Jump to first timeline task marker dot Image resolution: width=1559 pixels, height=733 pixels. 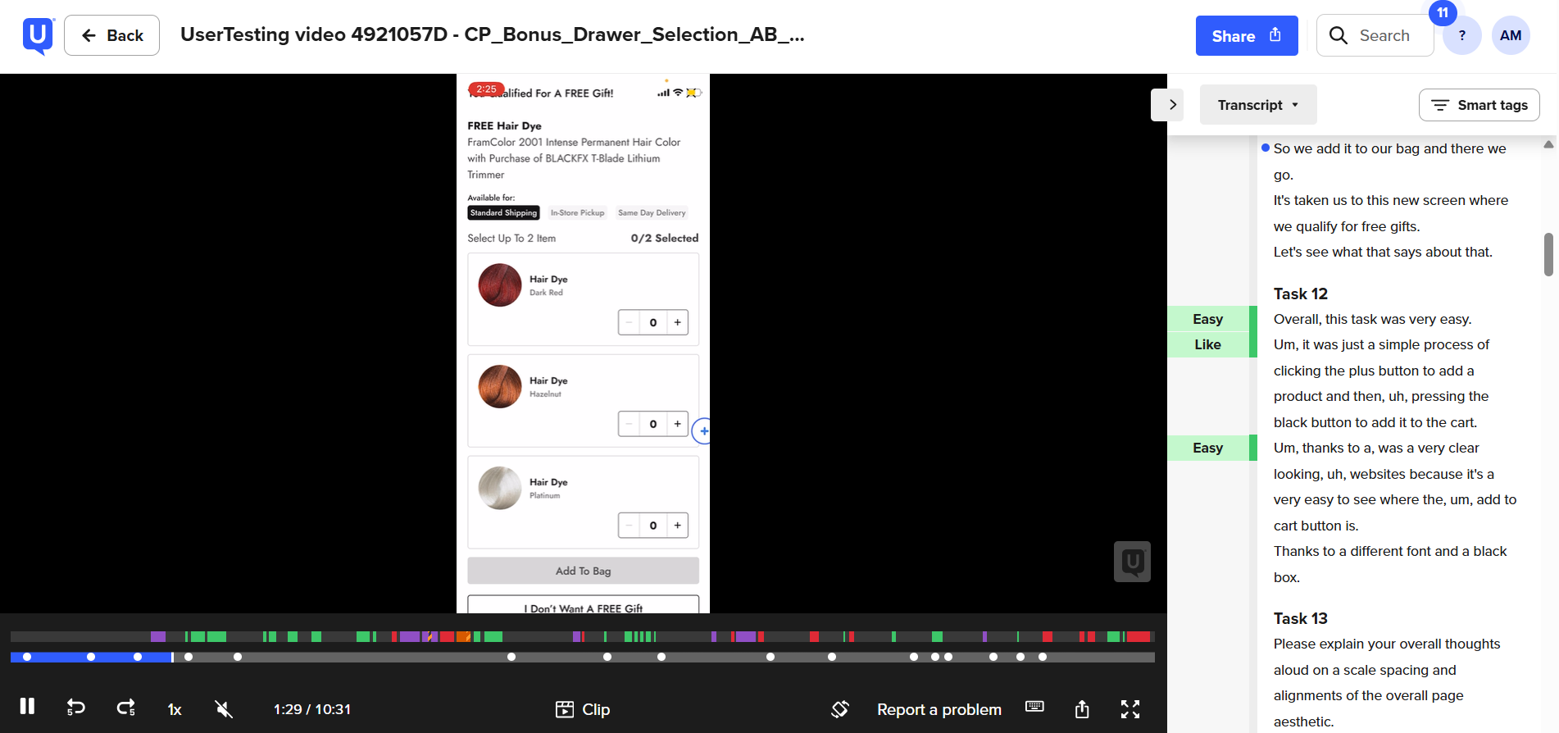27,657
